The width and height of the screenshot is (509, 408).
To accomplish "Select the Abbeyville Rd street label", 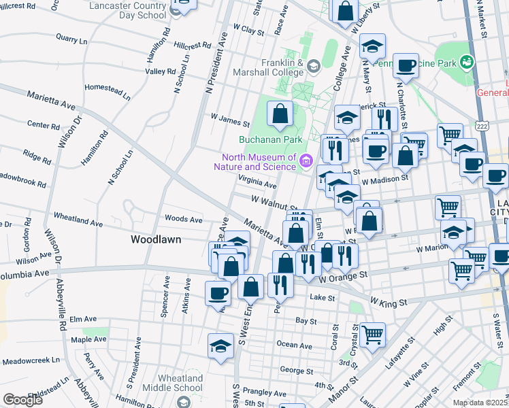I will click(x=61, y=305).
